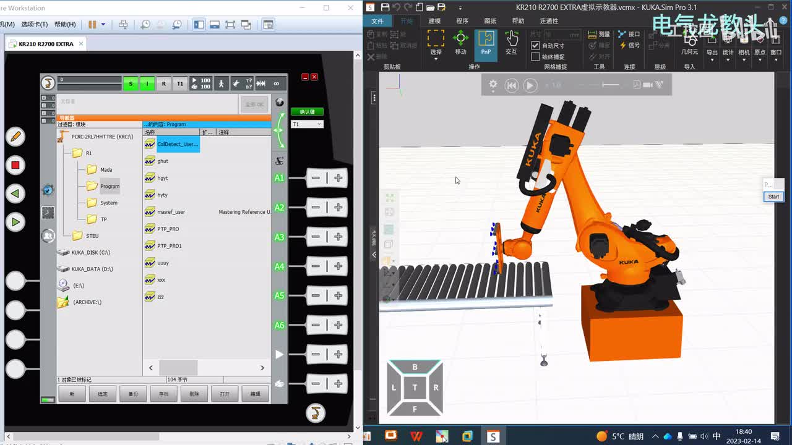Click the Measure tool in the ribbon
792x445 pixels.
(x=598, y=35)
